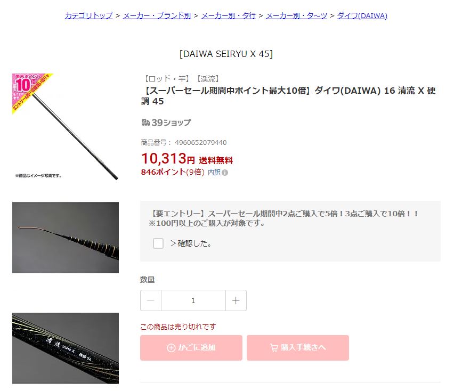Click the cart icon in 購入手続きへ
The height and width of the screenshot is (391, 454).
274,348
